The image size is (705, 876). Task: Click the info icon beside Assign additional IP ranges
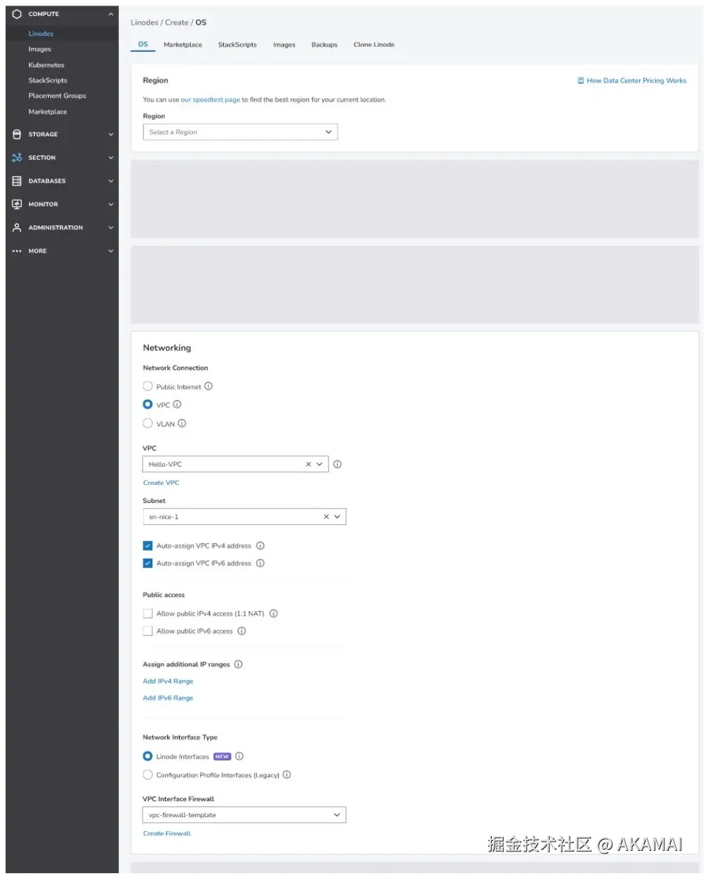tap(238, 664)
